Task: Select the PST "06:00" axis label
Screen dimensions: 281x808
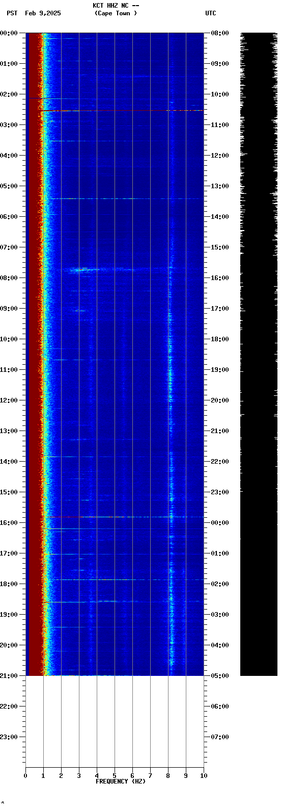Action: tap(9, 217)
